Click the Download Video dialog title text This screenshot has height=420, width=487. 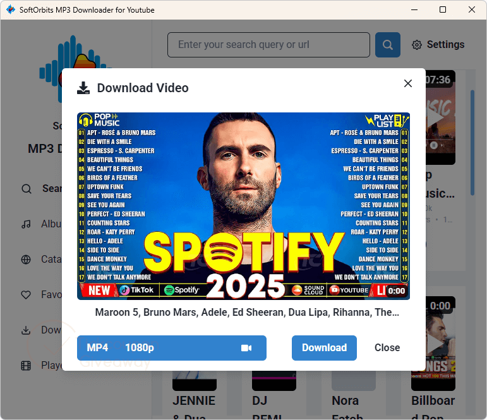click(x=143, y=88)
